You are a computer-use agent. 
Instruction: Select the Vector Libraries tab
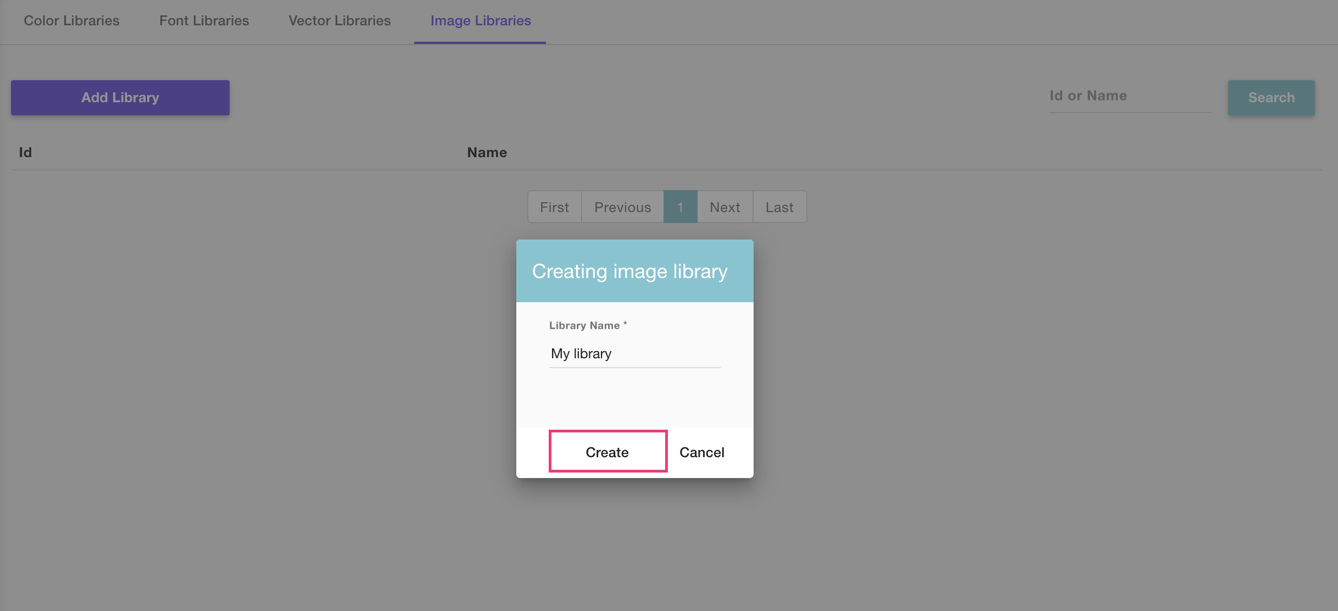pyautogui.click(x=339, y=21)
